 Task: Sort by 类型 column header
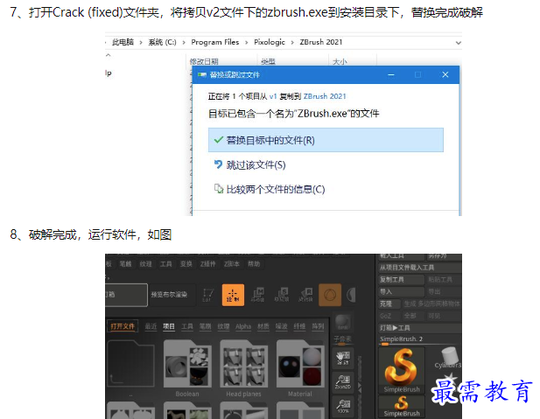pyautogui.click(x=268, y=61)
